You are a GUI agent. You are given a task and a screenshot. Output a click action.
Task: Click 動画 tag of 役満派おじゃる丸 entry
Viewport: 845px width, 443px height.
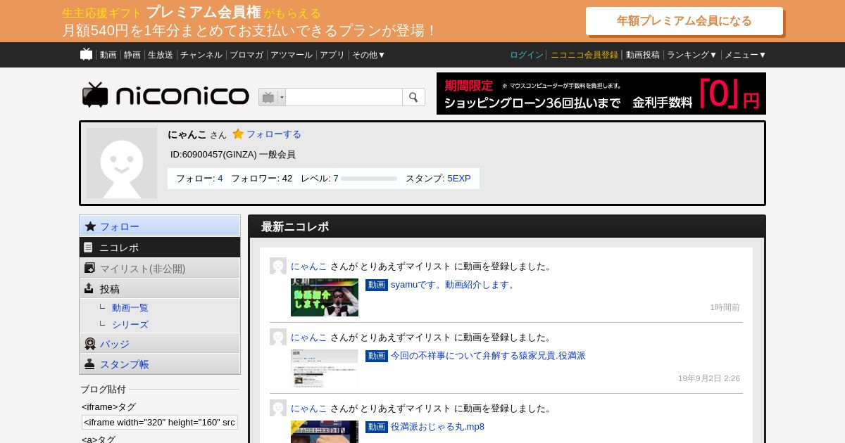pos(377,427)
